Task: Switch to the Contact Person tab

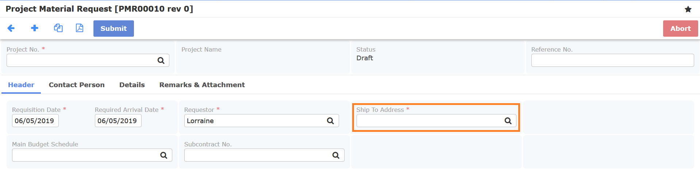Action: click(77, 85)
